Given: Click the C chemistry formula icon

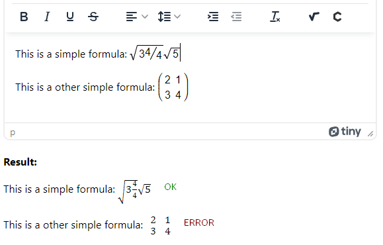Looking at the screenshot, I should (337, 17).
